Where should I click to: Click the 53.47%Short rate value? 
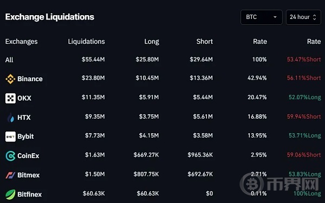pyautogui.click(x=304, y=60)
